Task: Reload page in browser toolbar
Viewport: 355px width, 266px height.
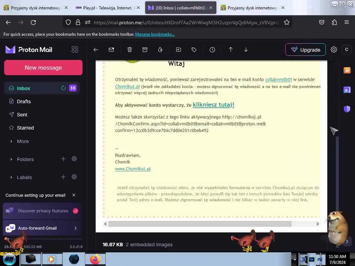Action: [x=33, y=23]
